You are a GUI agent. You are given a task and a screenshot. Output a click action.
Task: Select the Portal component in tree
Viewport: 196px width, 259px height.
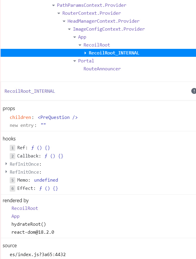pyautogui.click(x=86, y=61)
